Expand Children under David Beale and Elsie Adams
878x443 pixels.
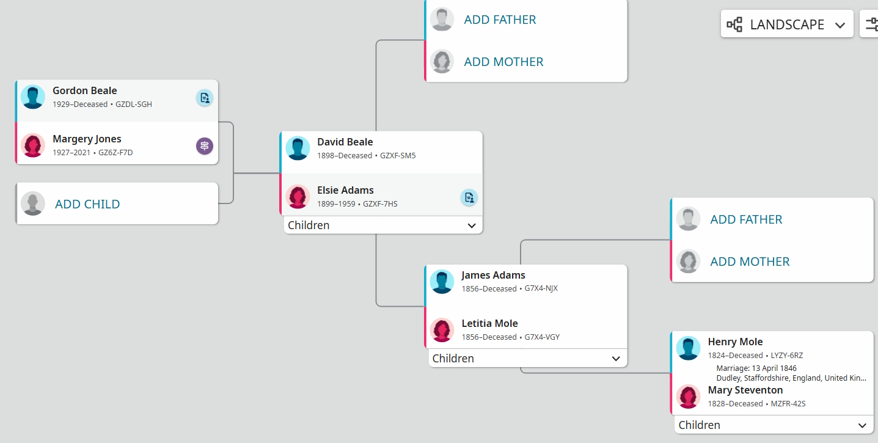click(x=383, y=225)
